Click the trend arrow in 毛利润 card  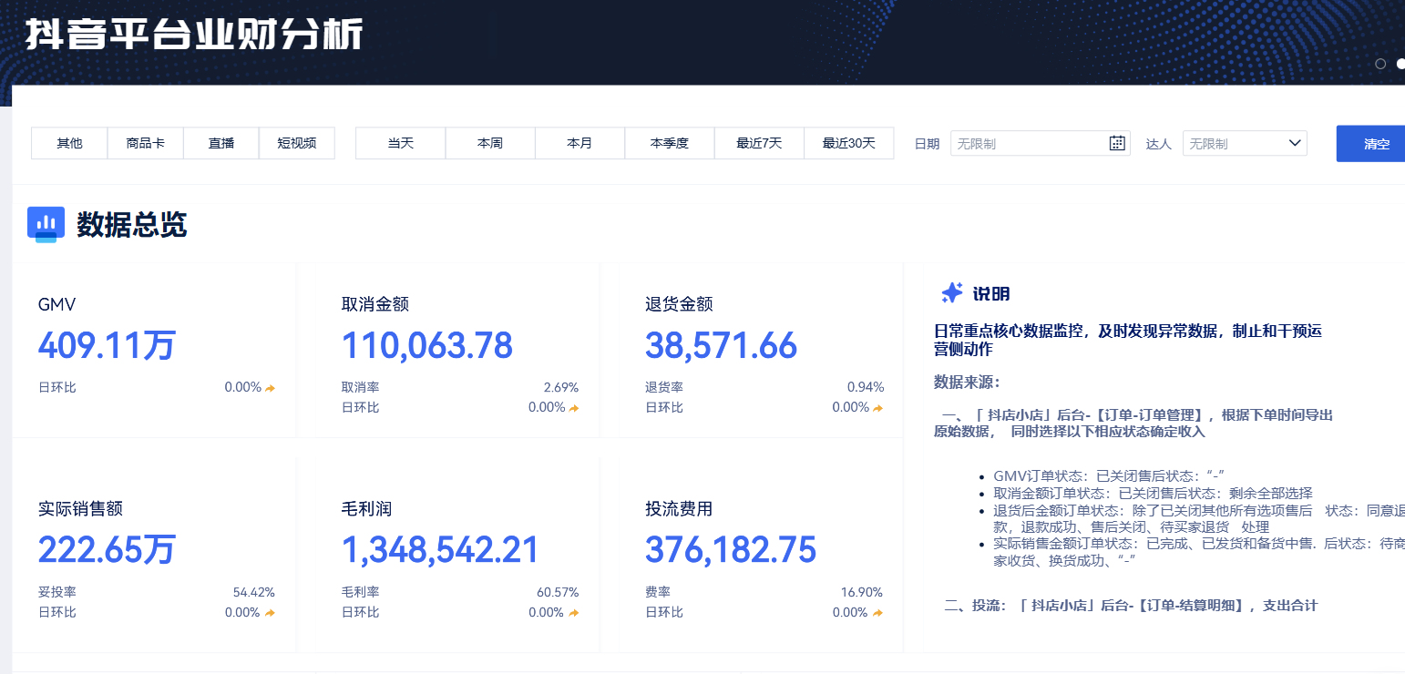(574, 613)
